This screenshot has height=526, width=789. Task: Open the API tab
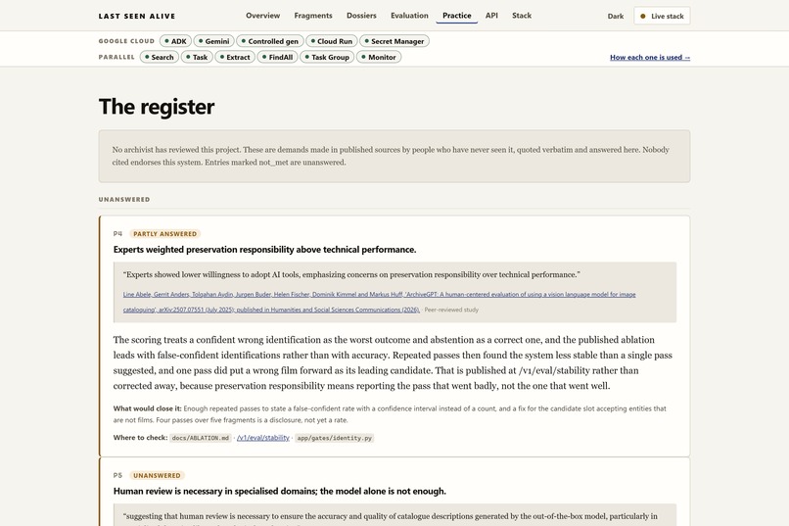pyautogui.click(x=491, y=16)
